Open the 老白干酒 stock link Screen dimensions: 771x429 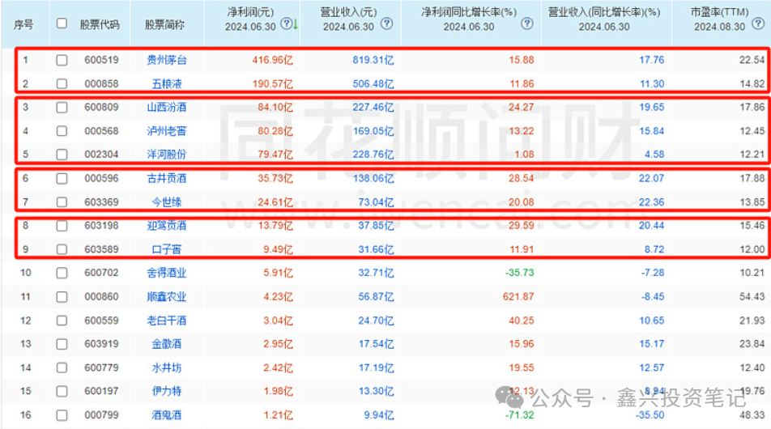(x=167, y=321)
